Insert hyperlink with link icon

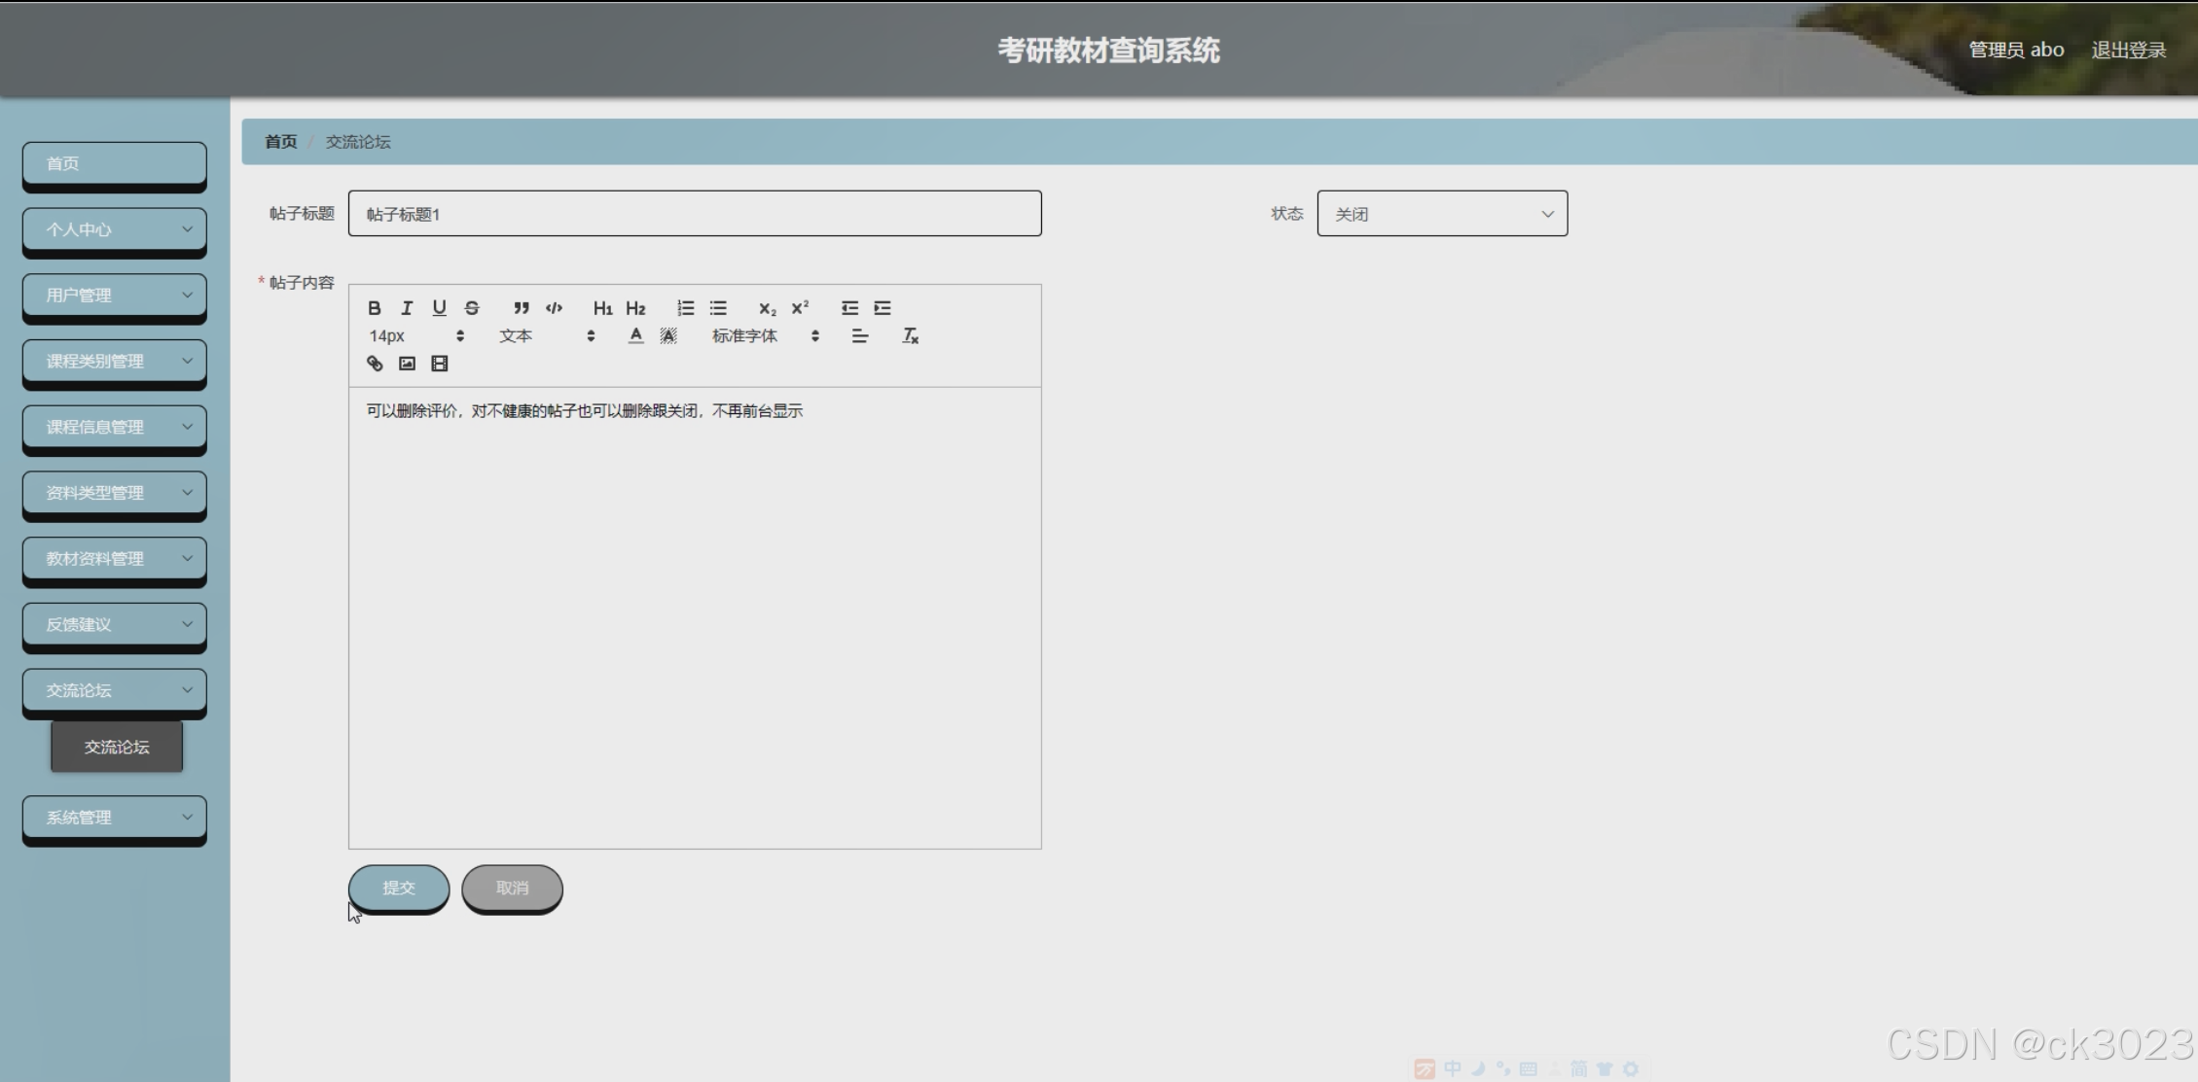click(375, 364)
